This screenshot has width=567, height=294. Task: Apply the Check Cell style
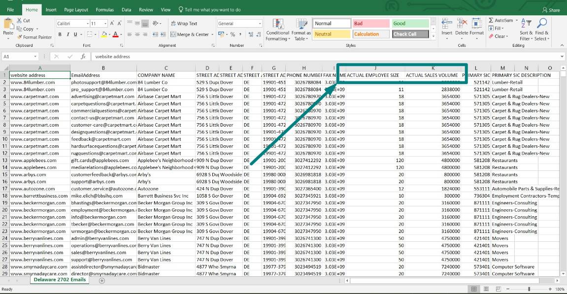point(410,34)
